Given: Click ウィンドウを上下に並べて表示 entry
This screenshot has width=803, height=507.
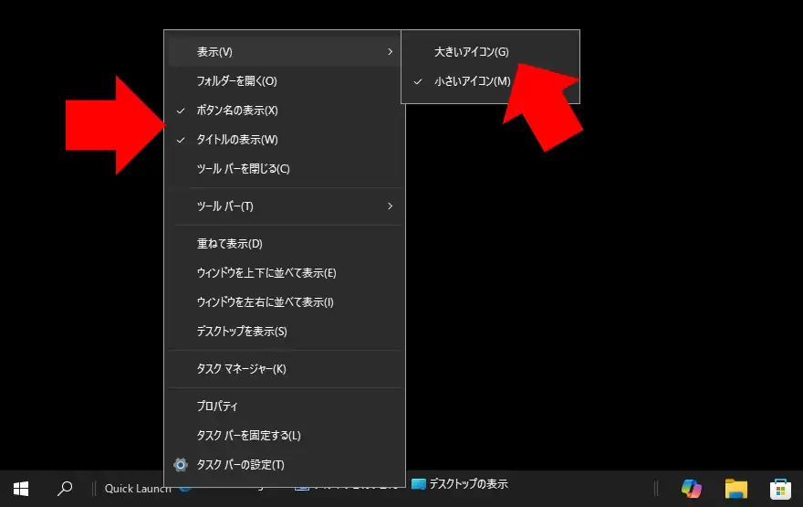Looking at the screenshot, I should pyautogui.click(x=266, y=273).
